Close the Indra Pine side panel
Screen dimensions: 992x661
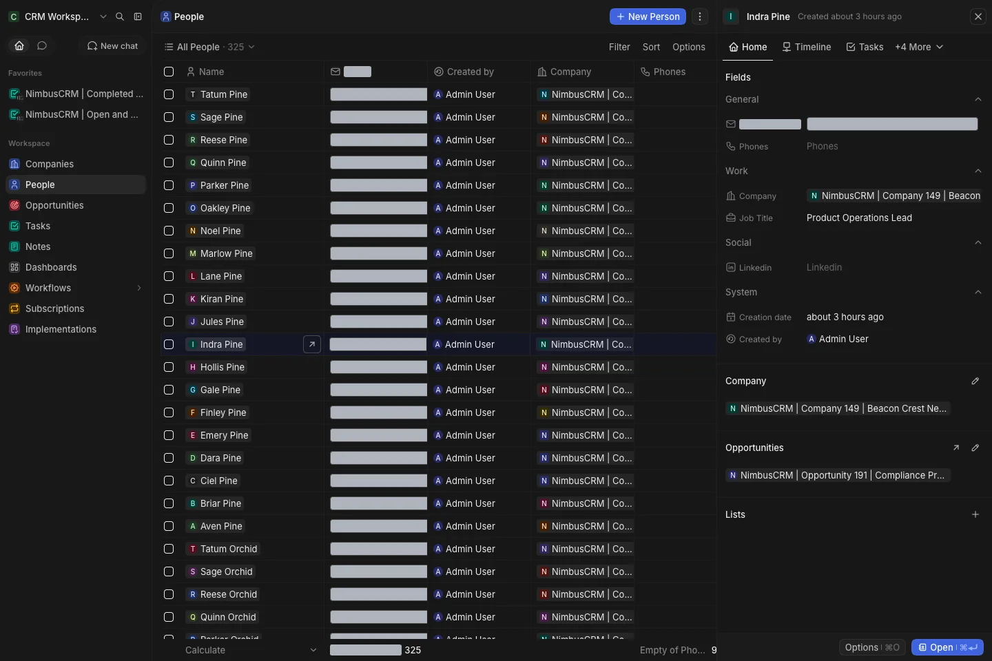click(x=978, y=17)
